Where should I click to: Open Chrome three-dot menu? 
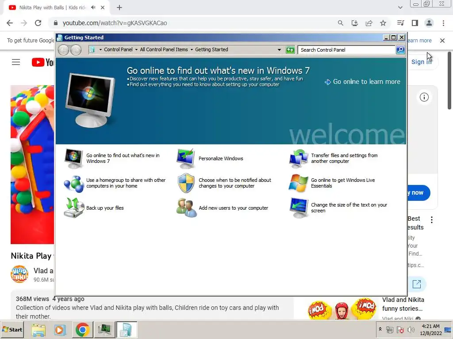click(x=443, y=23)
